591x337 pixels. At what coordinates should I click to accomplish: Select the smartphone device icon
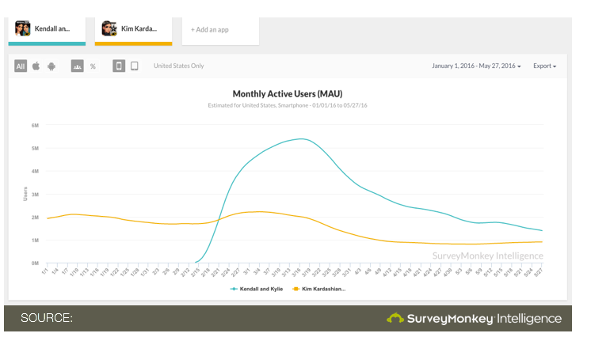click(x=119, y=66)
